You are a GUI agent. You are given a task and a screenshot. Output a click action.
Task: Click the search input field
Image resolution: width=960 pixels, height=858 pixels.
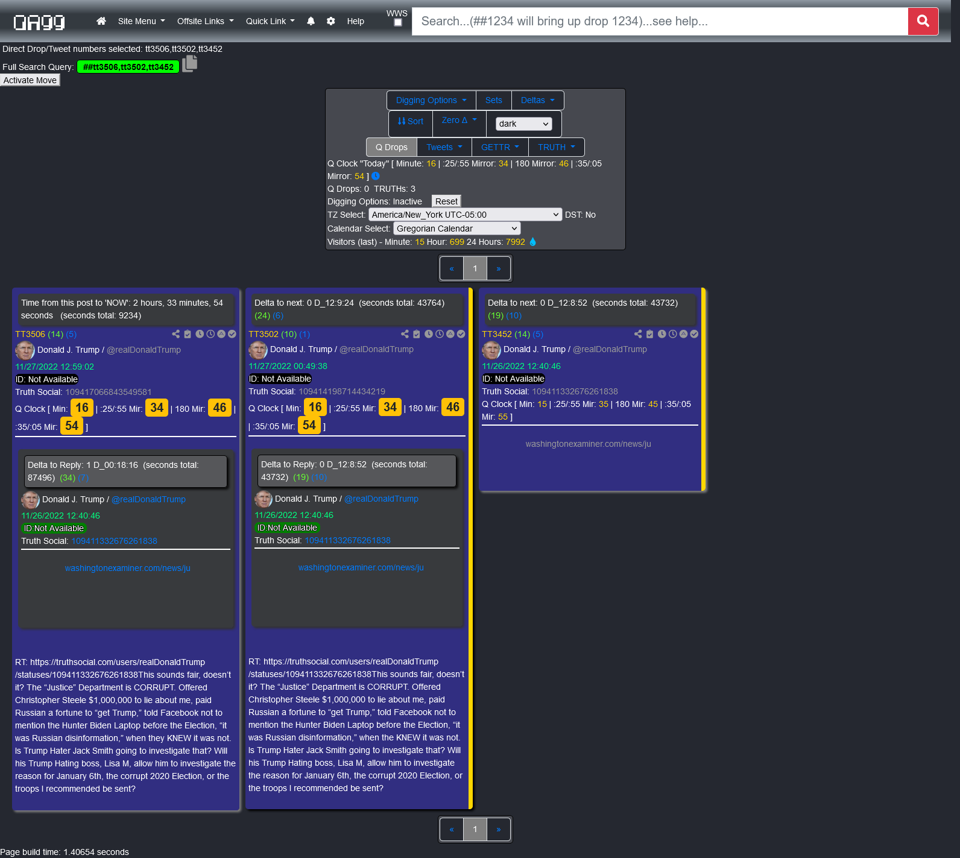[x=660, y=21]
